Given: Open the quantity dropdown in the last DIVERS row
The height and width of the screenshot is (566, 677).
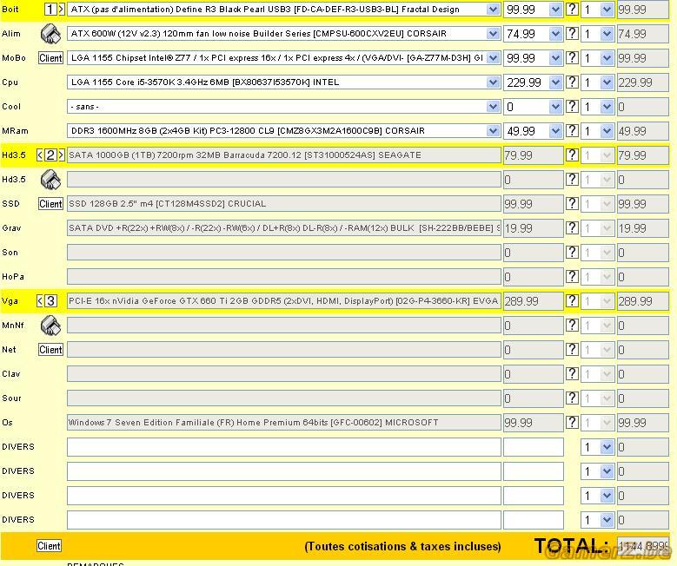Looking at the screenshot, I should 597,520.
